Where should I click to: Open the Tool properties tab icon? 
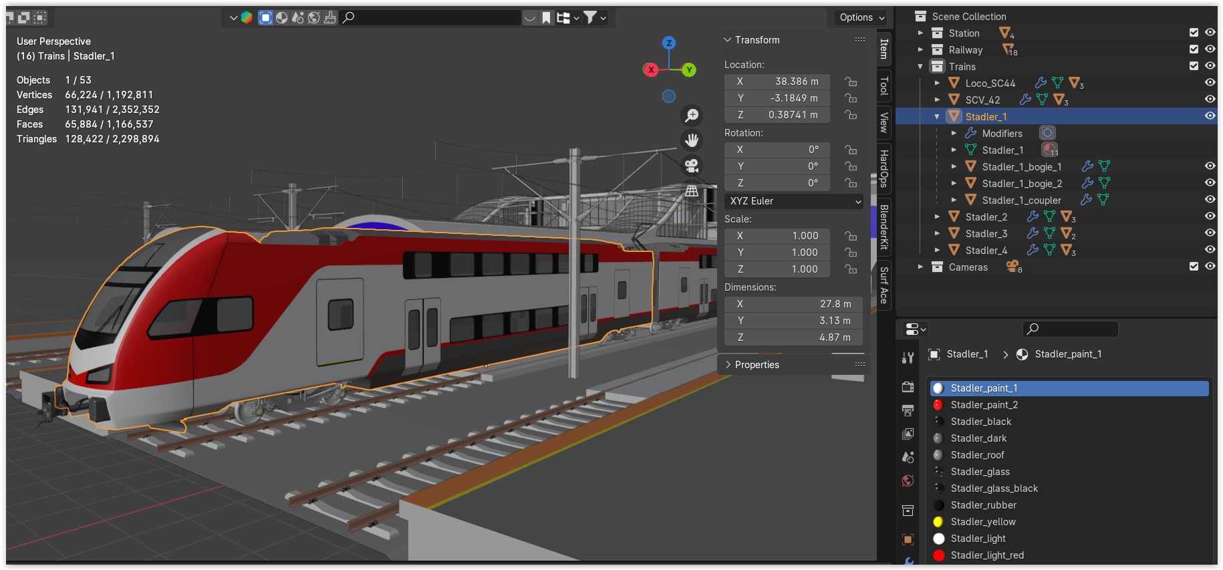coord(908,358)
